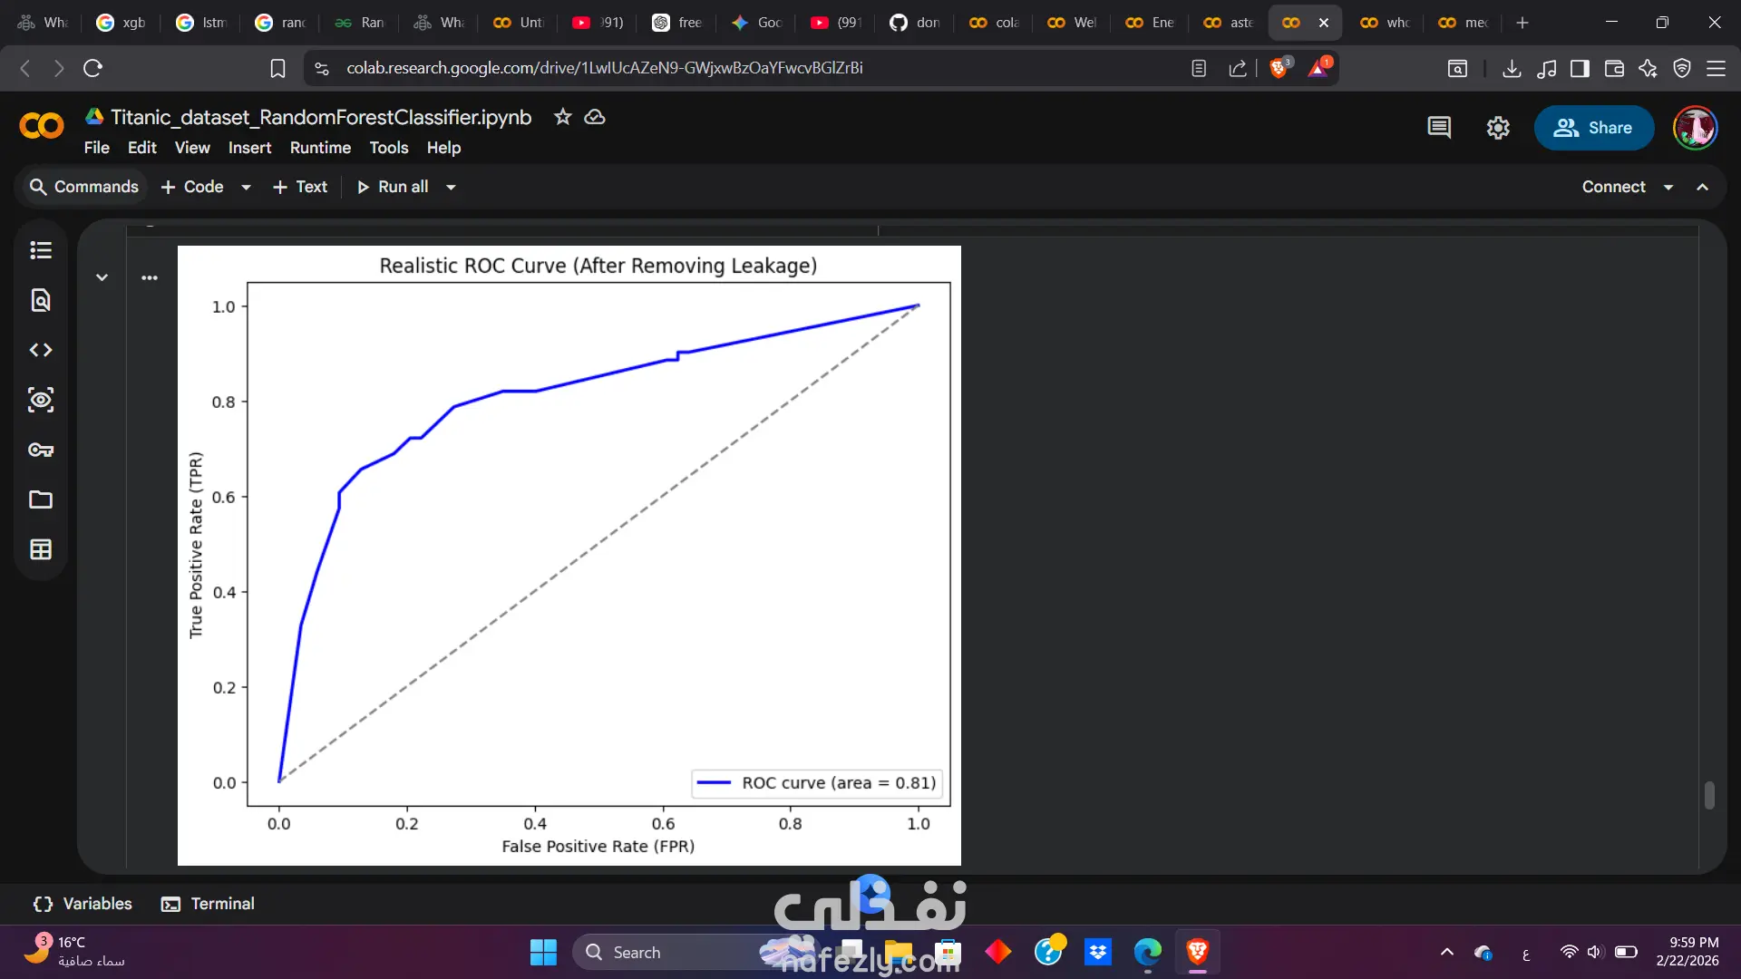Toggle browser sidebar panel icon
The image size is (1741, 979).
click(1580, 68)
